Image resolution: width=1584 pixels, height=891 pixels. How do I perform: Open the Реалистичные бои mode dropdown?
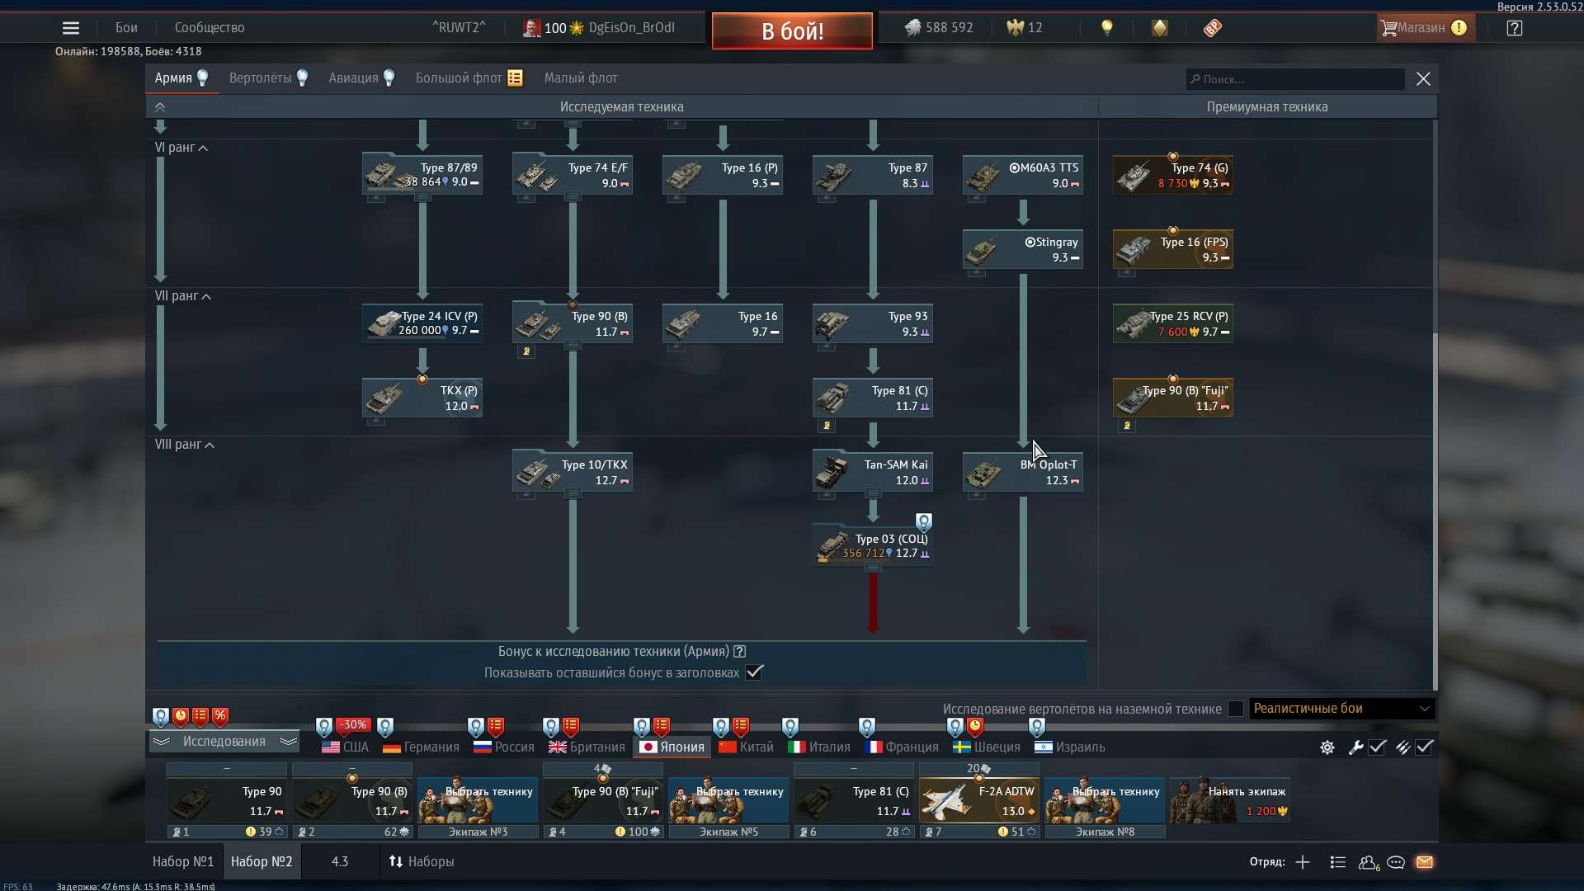tap(1341, 709)
